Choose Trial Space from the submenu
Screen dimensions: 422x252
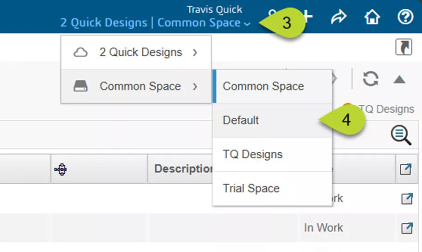pyautogui.click(x=251, y=188)
